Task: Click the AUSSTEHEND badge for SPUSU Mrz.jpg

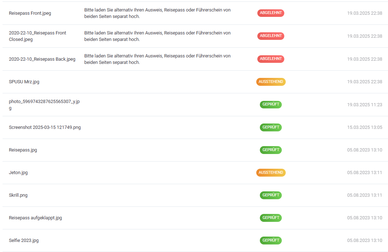Action: [271, 82]
